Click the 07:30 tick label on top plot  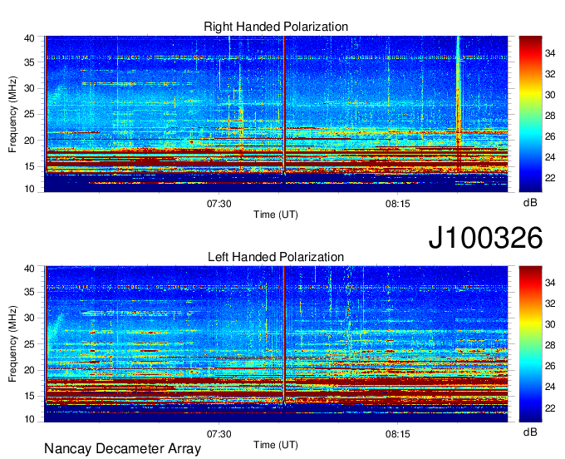(219, 204)
